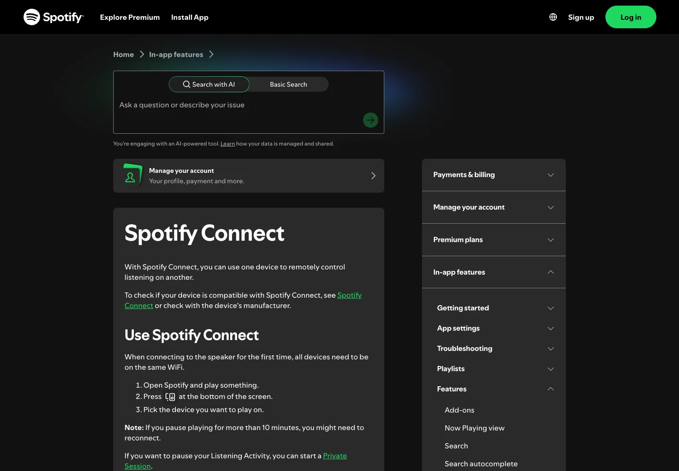Expand Troubleshooting submenu
The image size is (679, 471).
[496, 349]
